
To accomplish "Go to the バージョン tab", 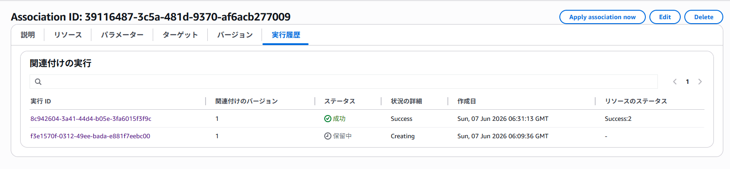I will 235,35.
